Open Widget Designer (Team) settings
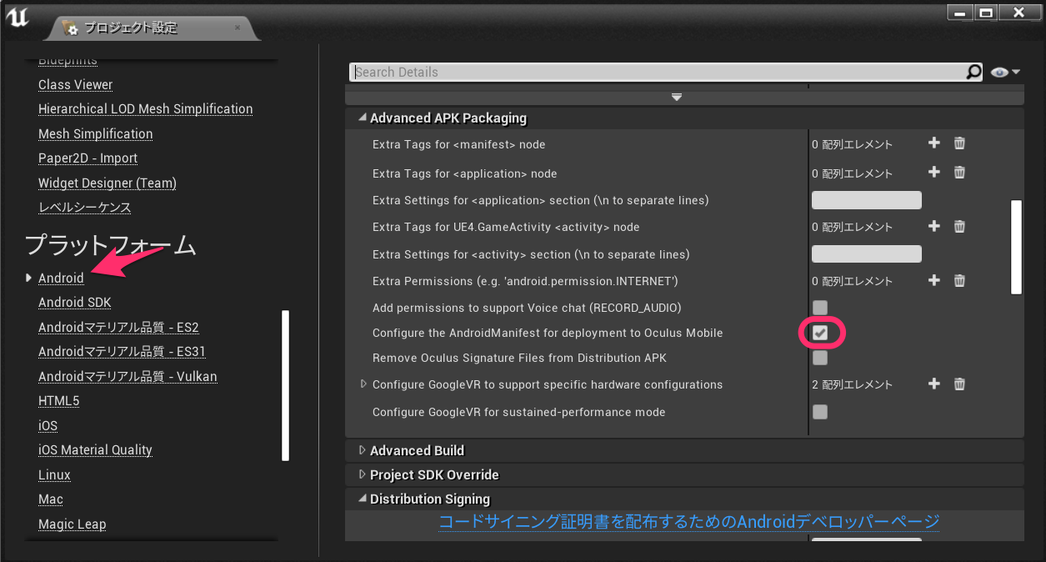The height and width of the screenshot is (562, 1046). click(x=107, y=183)
